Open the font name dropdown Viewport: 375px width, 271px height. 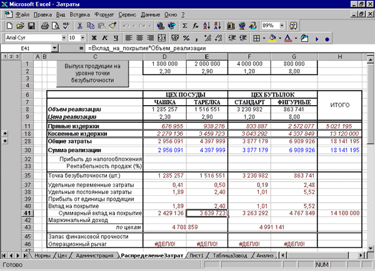click(x=64, y=38)
